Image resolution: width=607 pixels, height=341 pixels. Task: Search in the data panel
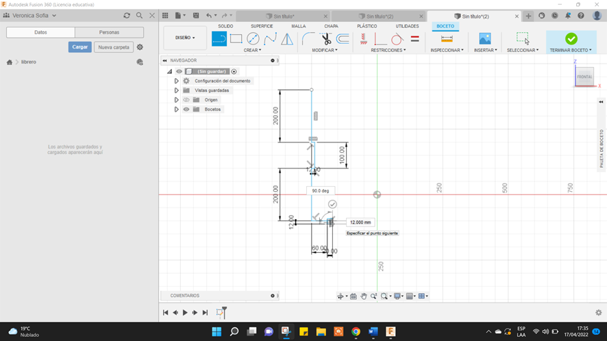point(139,16)
